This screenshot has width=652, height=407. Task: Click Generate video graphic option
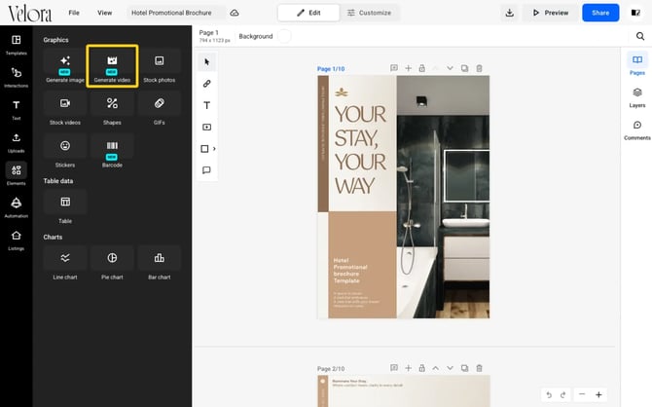(x=112, y=66)
